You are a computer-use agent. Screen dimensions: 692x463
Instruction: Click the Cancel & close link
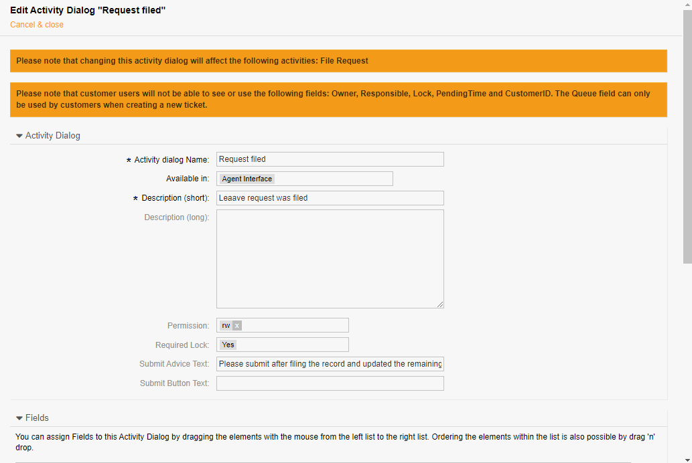pos(37,25)
